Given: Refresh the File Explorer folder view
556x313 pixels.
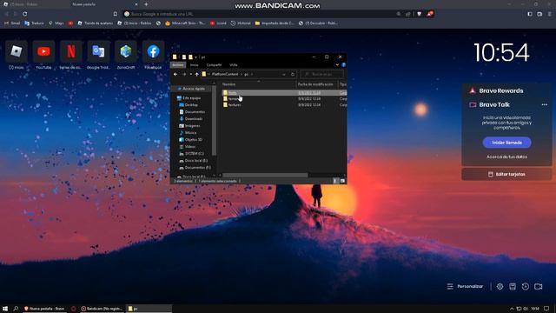Looking at the screenshot, I should point(293,75).
